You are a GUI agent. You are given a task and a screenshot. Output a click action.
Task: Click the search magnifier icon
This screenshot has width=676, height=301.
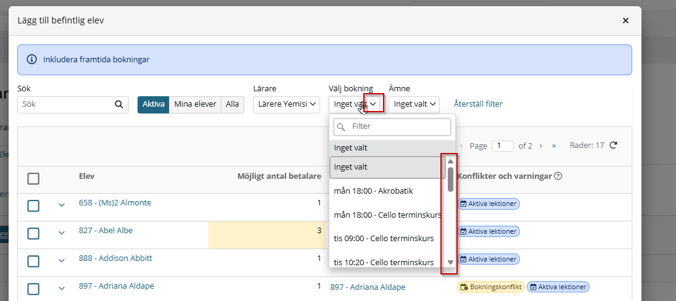pyautogui.click(x=119, y=104)
